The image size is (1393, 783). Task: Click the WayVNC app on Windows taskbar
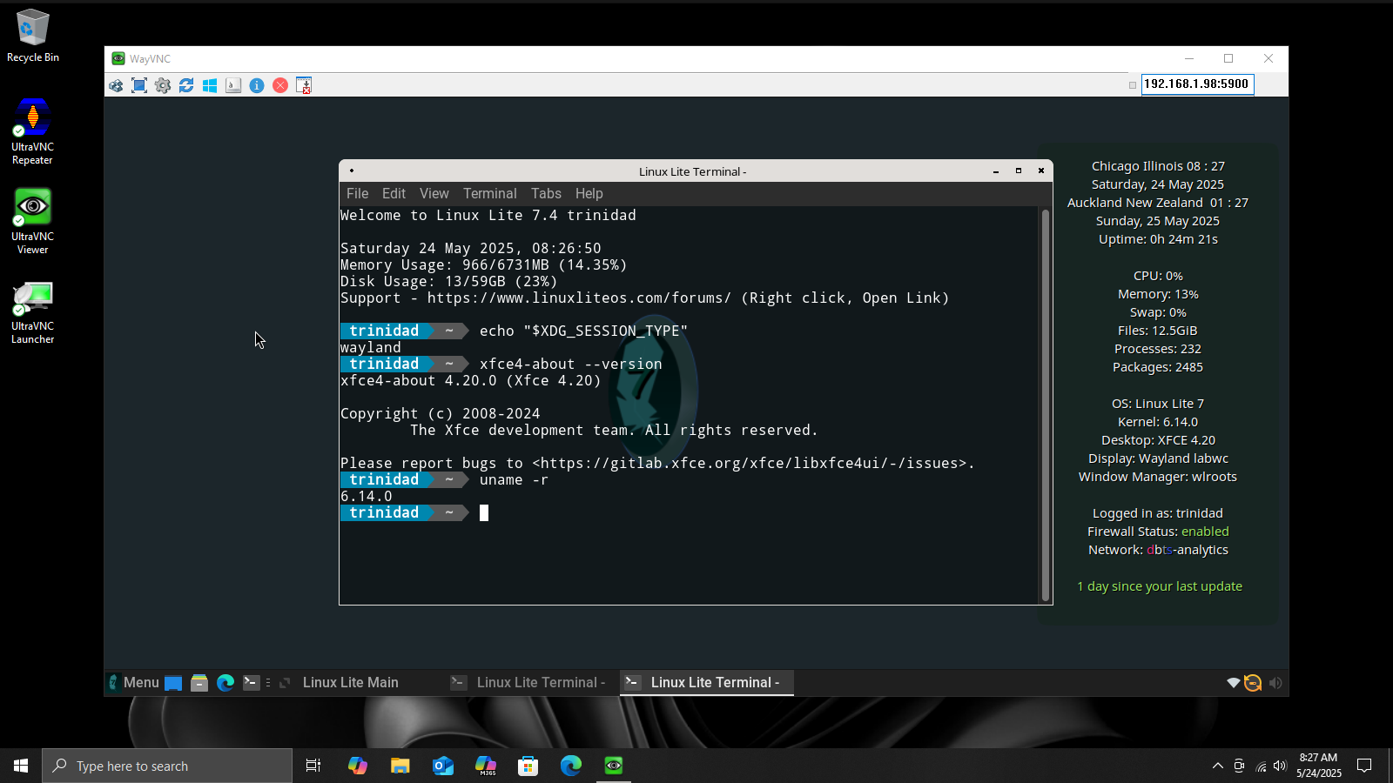point(614,766)
